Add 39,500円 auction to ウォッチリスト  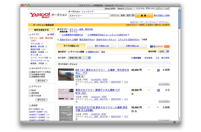[x=164, y=101]
